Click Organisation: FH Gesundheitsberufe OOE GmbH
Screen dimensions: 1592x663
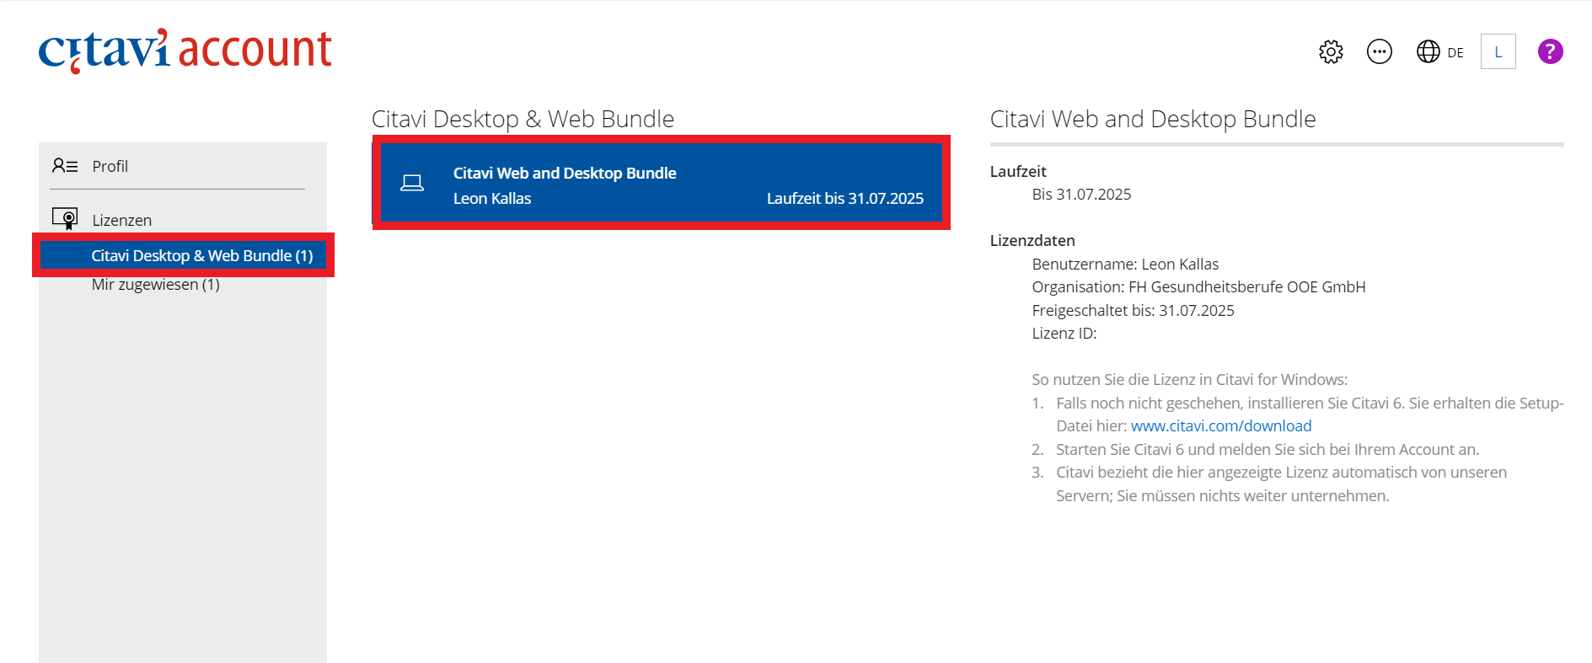(1198, 287)
